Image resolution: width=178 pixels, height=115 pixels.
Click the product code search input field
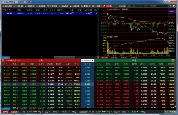click(x=147, y=6)
